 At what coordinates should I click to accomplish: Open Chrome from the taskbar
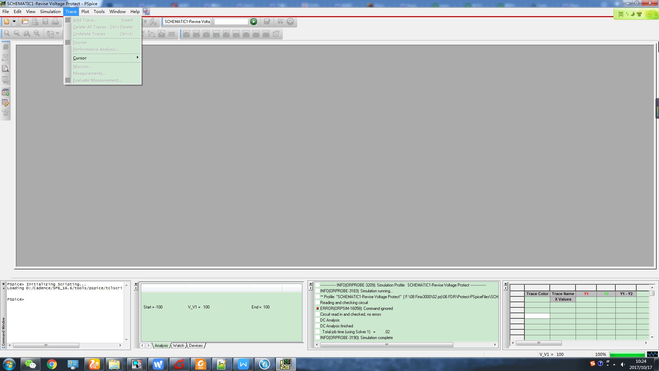[52, 364]
